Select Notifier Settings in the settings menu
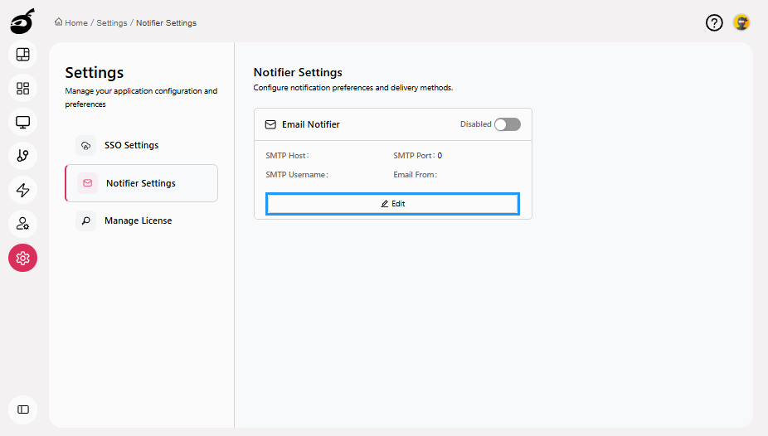 pos(141,183)
